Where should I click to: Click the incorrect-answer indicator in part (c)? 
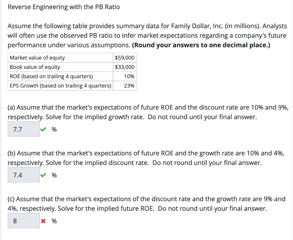(43, 221)
